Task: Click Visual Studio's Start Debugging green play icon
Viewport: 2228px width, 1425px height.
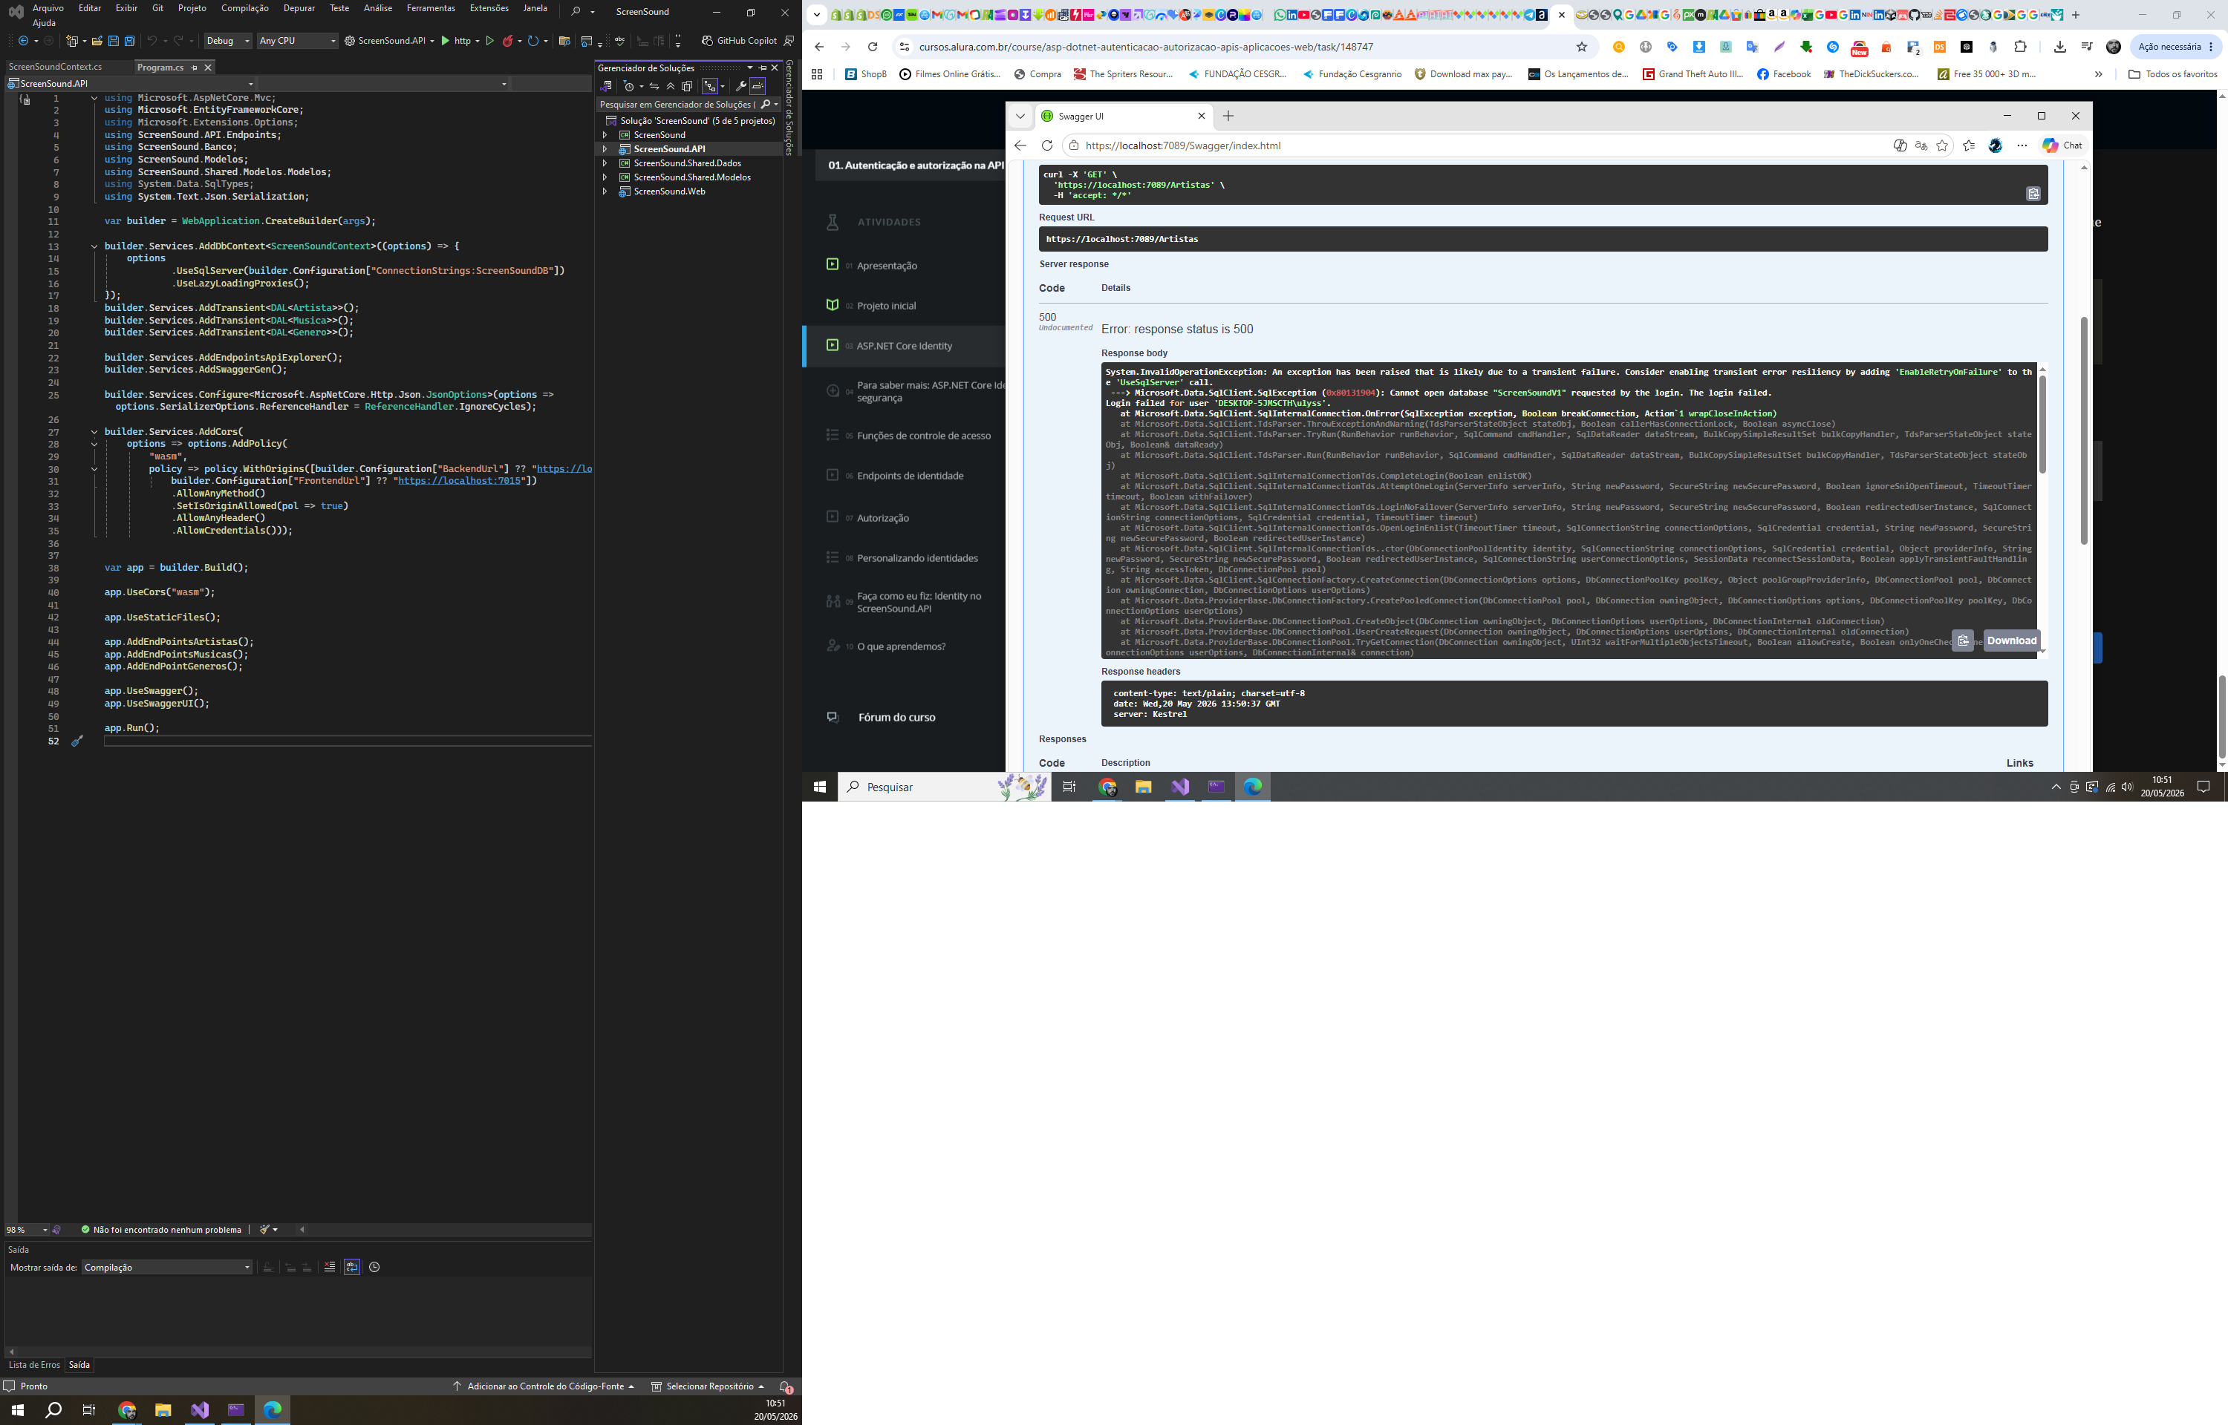Action: [446, 41]
